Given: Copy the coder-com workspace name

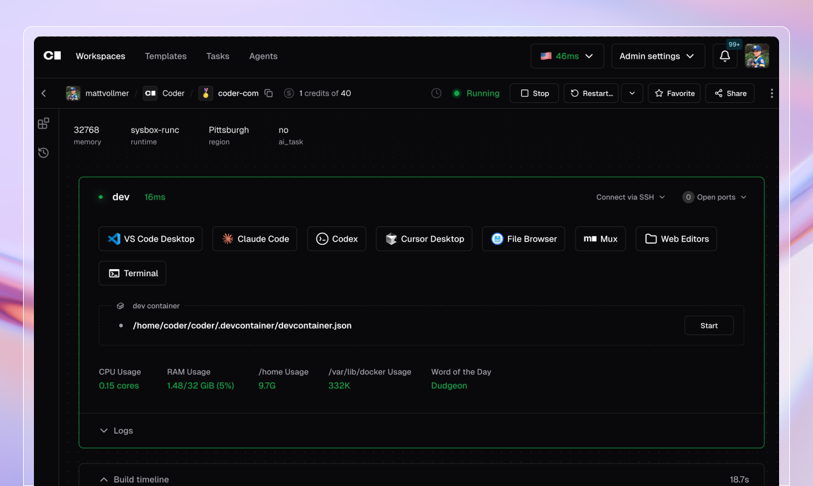Looking at the screenshot, I should pyautogui.click(x=269, y=93).
